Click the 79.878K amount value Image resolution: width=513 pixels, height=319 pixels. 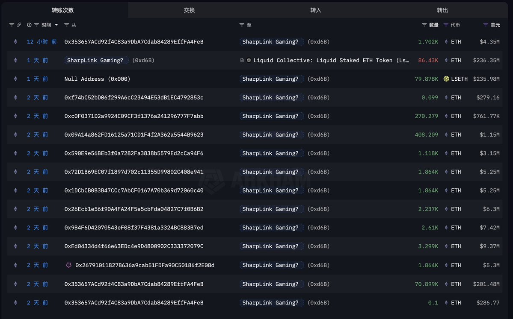click(426, 79)
